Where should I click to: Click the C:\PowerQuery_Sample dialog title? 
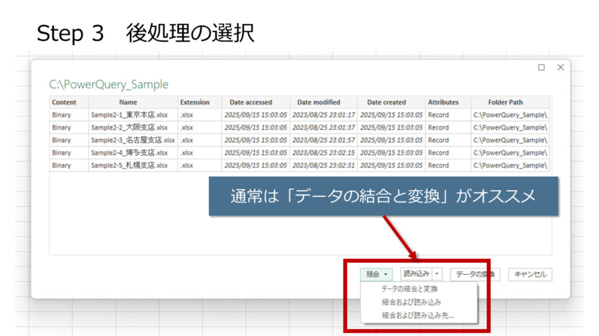pos(109,84)
